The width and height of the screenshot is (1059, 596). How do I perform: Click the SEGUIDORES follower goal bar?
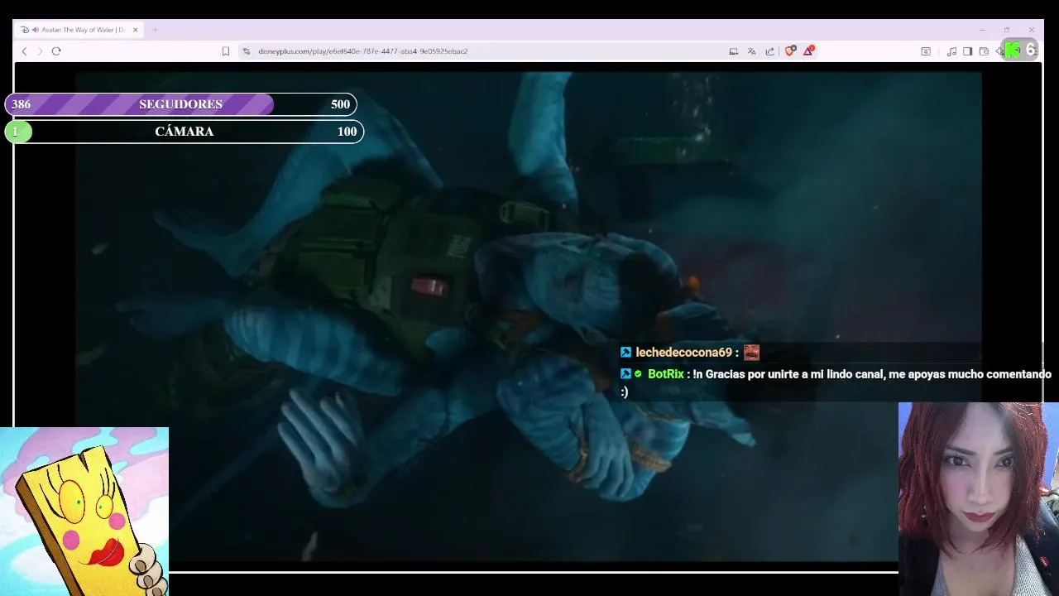point(180,104)
